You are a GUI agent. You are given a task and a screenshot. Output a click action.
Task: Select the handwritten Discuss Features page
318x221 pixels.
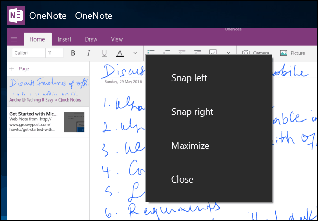(x=48, y=91)
